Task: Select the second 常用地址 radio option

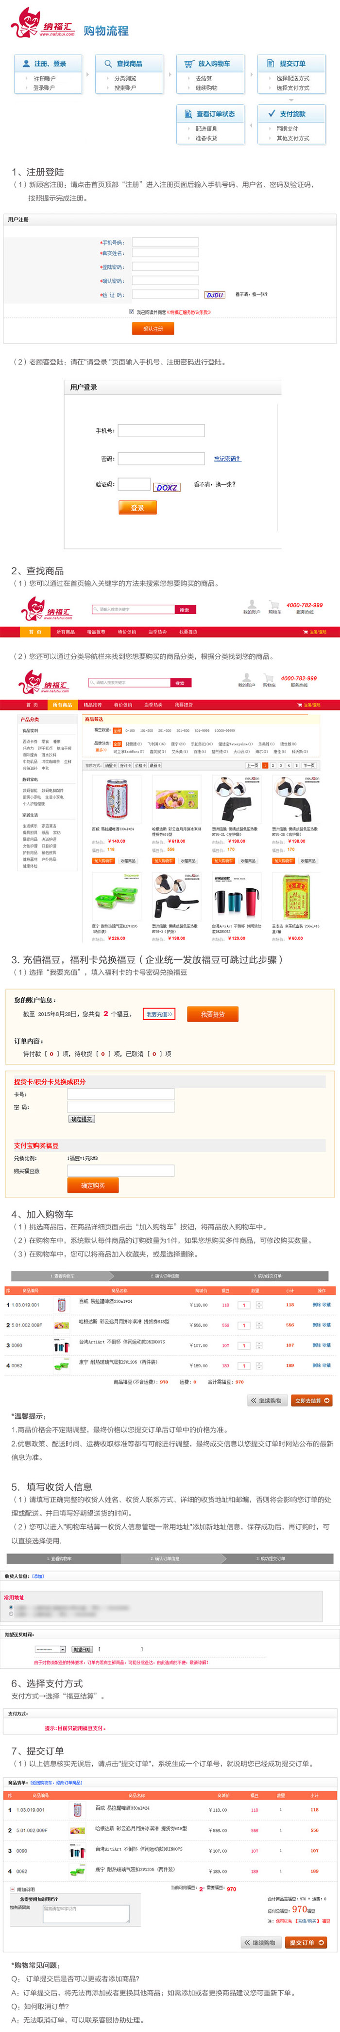Action: [11, 1614]
